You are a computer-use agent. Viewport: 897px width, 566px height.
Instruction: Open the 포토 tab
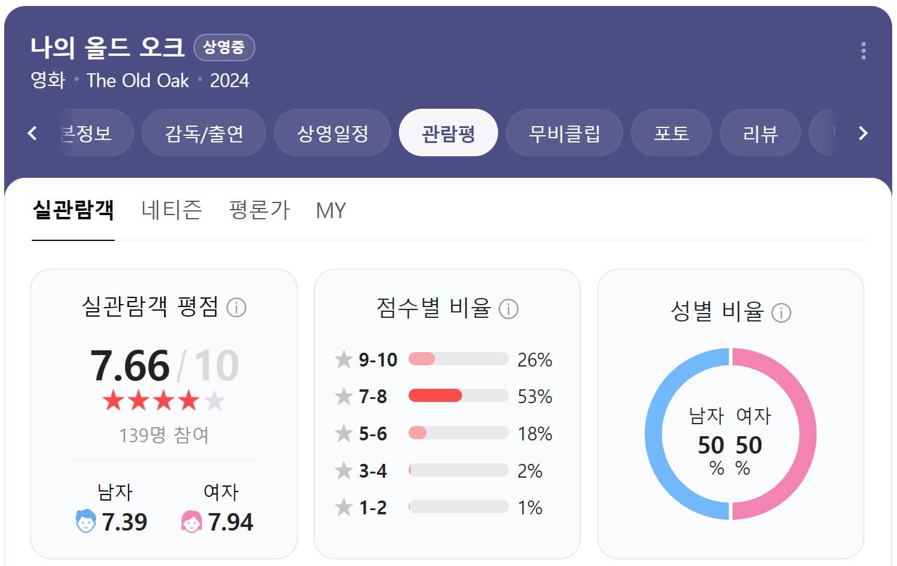coord(671,133)
